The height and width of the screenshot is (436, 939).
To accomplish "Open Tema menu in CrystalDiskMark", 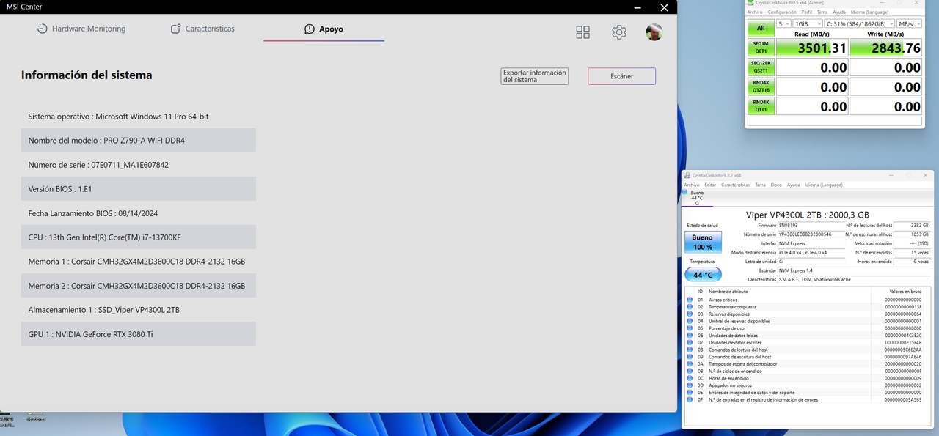I will (822, 12).
